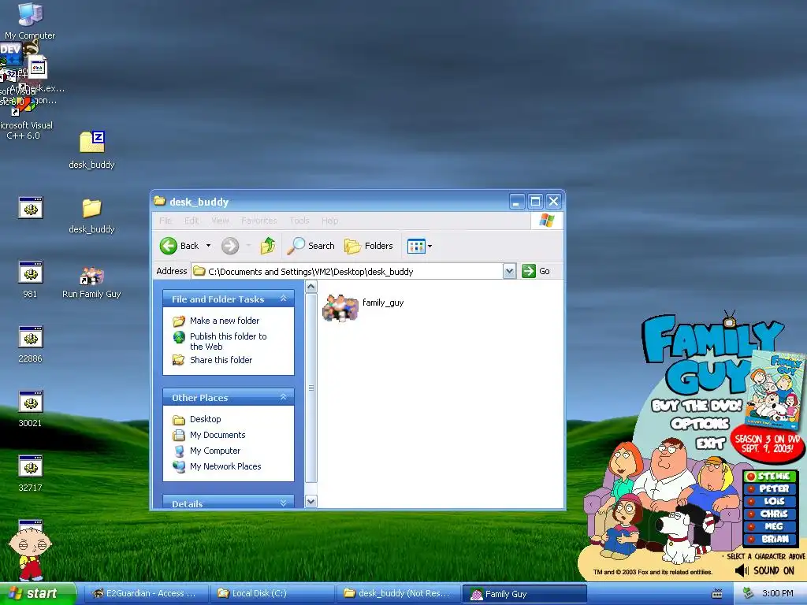Open the Start menu
The width and height of the screenshot is (807, 605).
[x=37, y=593]
